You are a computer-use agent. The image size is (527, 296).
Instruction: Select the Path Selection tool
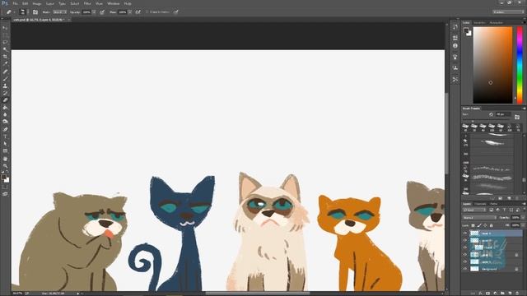pyautogui.click(x=5, y=144)
